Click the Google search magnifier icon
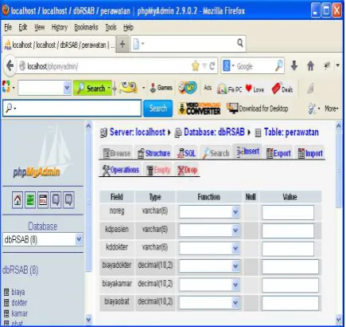Viewport: 346px width, 327px height. click(x=279, y=65)
